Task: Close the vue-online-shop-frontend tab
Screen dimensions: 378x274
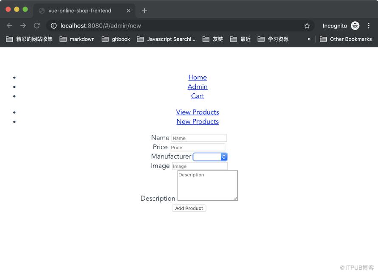Action: tap(129, 11)
